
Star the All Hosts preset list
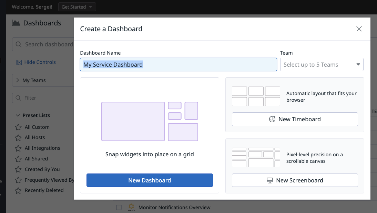tap(18, 138)
